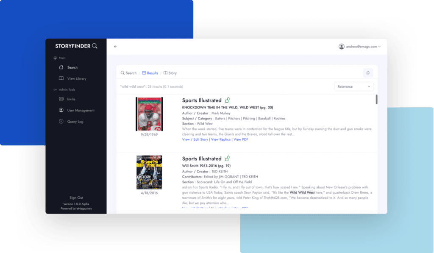The height and width of the screenshot is (253, 434).
Task: Click the home icon beside Search
Action: (x=61, y=67)
